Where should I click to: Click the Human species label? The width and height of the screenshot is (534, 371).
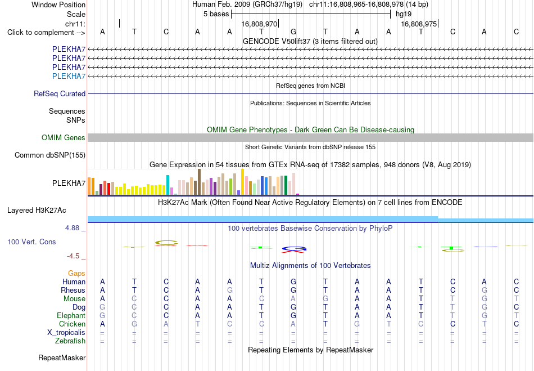click(74, 281)
